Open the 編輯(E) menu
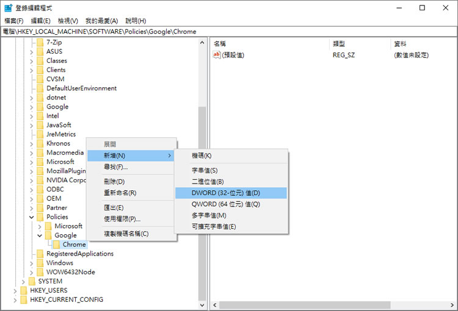 40,21
